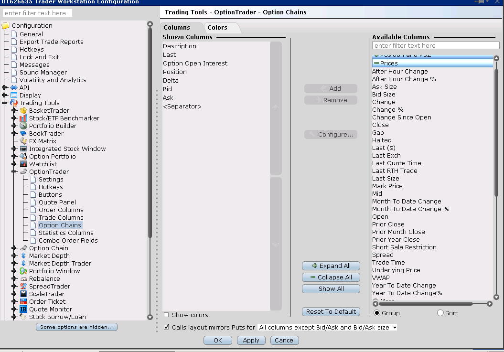This screenshot has height=352, width=504.
Task: Click the Watchlist icon in the tree
Action: [23, 164]
